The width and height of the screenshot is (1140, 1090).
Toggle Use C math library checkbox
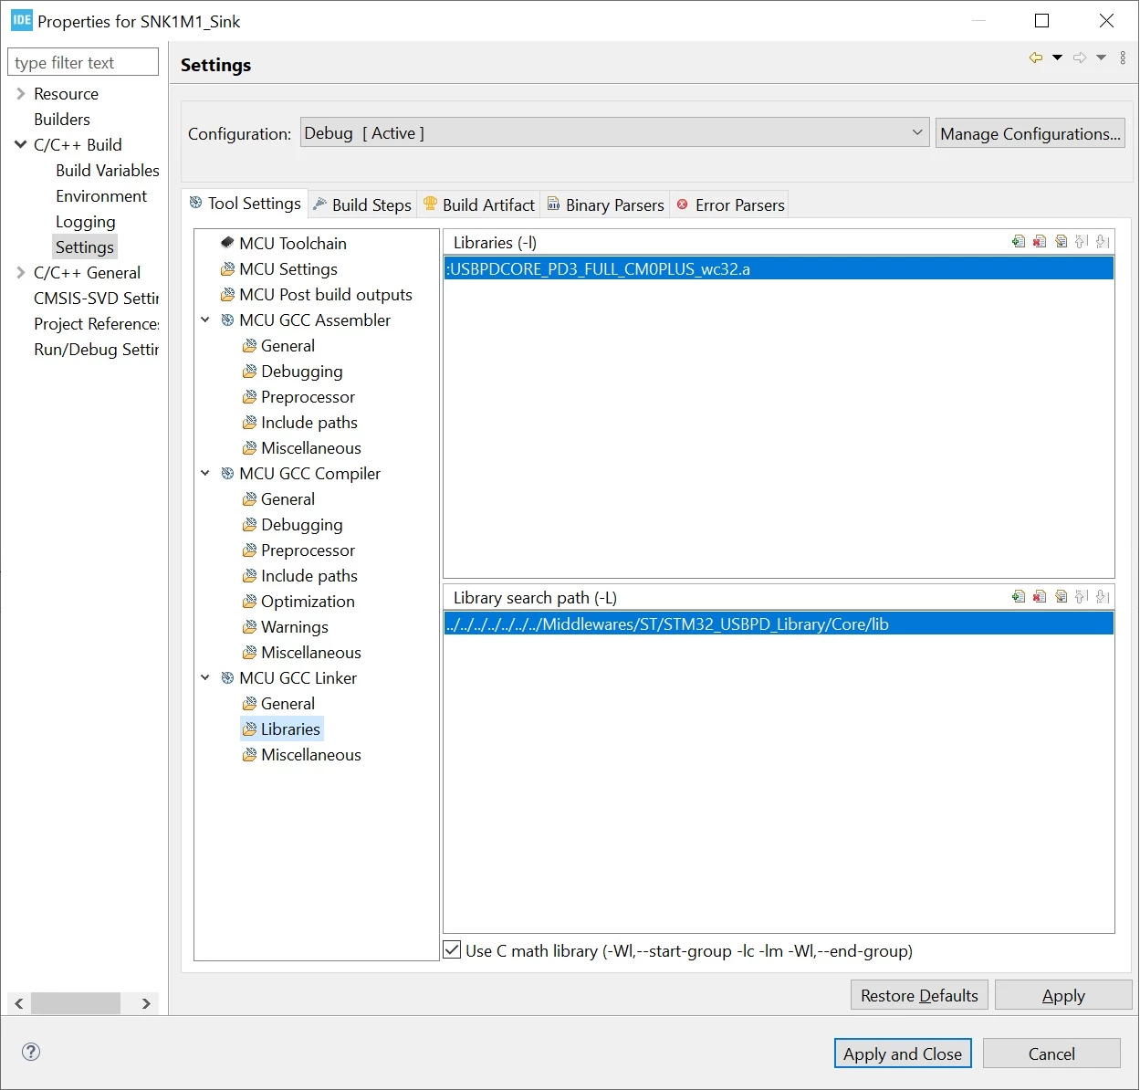pos(452,950)
